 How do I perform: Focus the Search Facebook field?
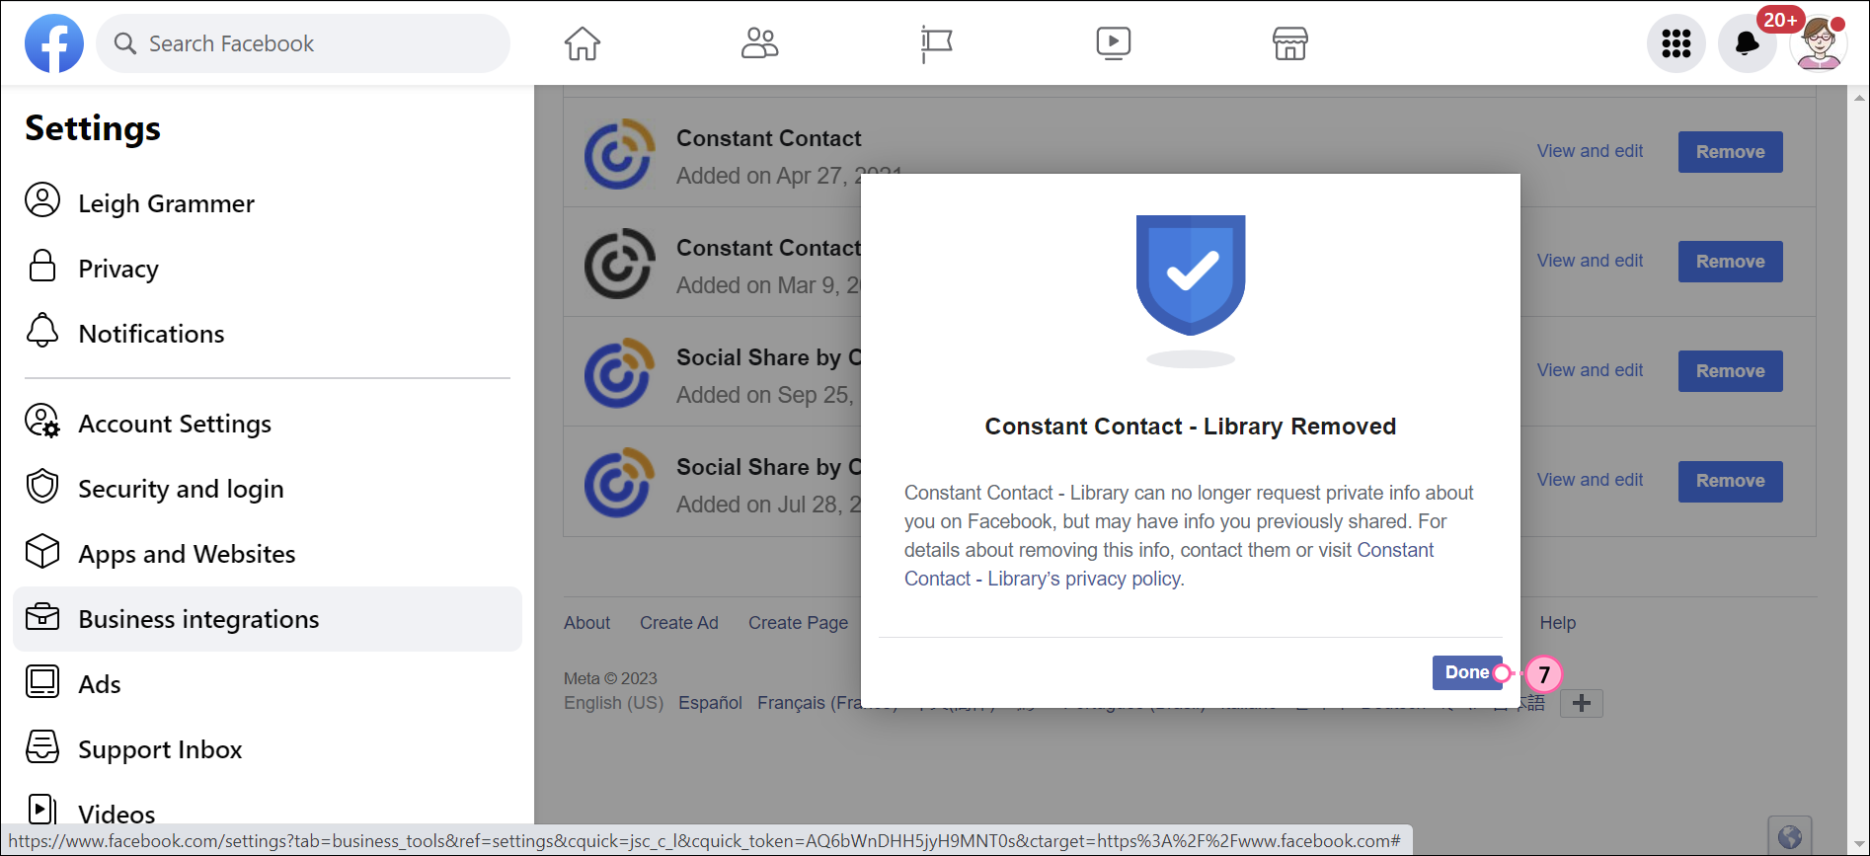pyautogui.click(x=303, y=43)
